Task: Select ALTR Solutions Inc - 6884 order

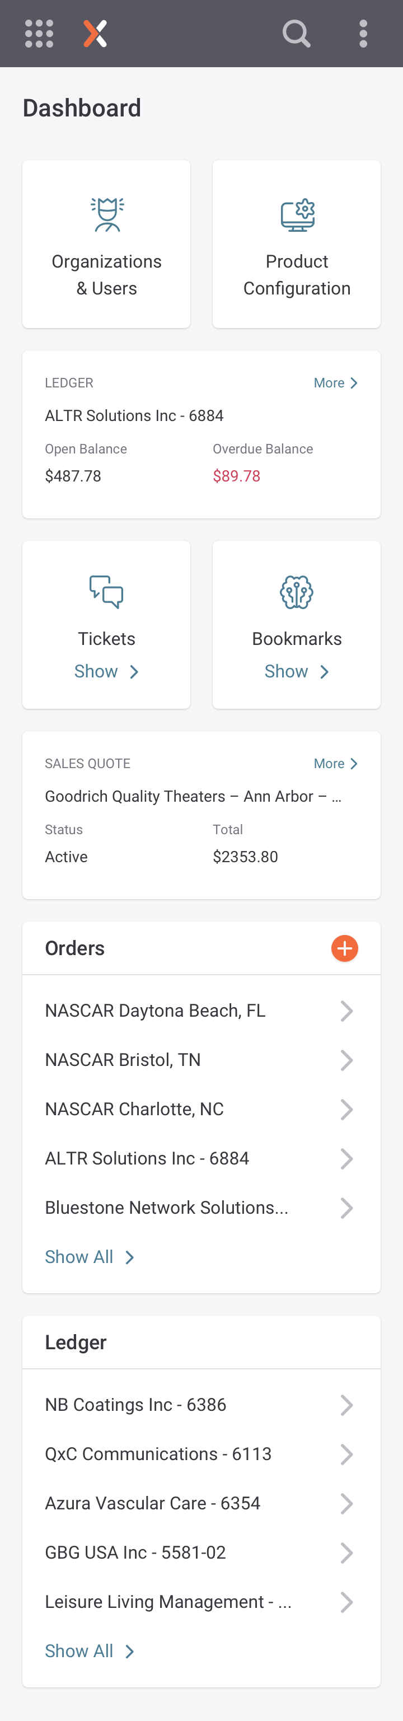Action: click(x=201, y=1158)
